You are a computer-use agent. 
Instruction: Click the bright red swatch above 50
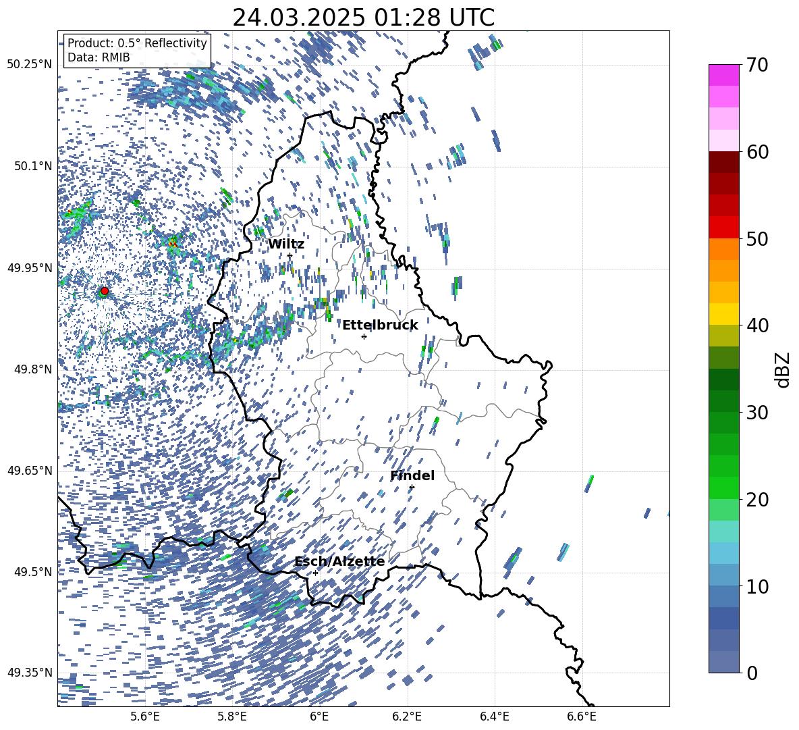coord(723,228)
